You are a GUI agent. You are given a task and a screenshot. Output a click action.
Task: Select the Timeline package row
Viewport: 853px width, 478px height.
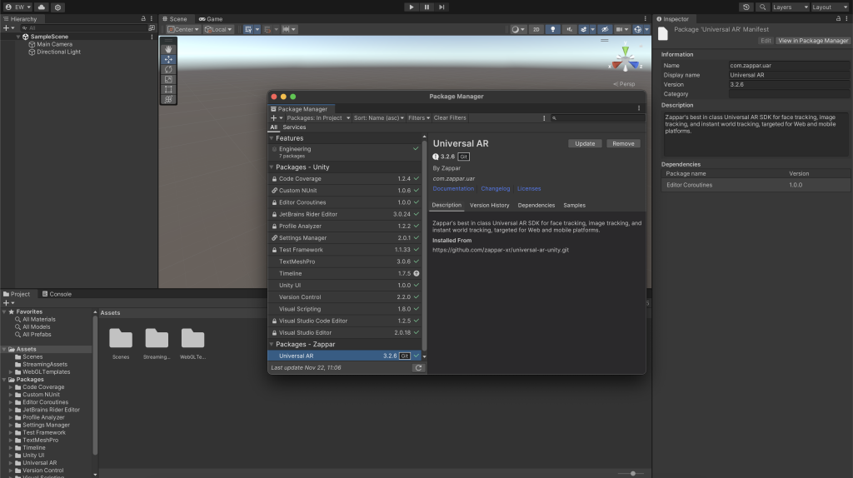[x=345, y=273]
